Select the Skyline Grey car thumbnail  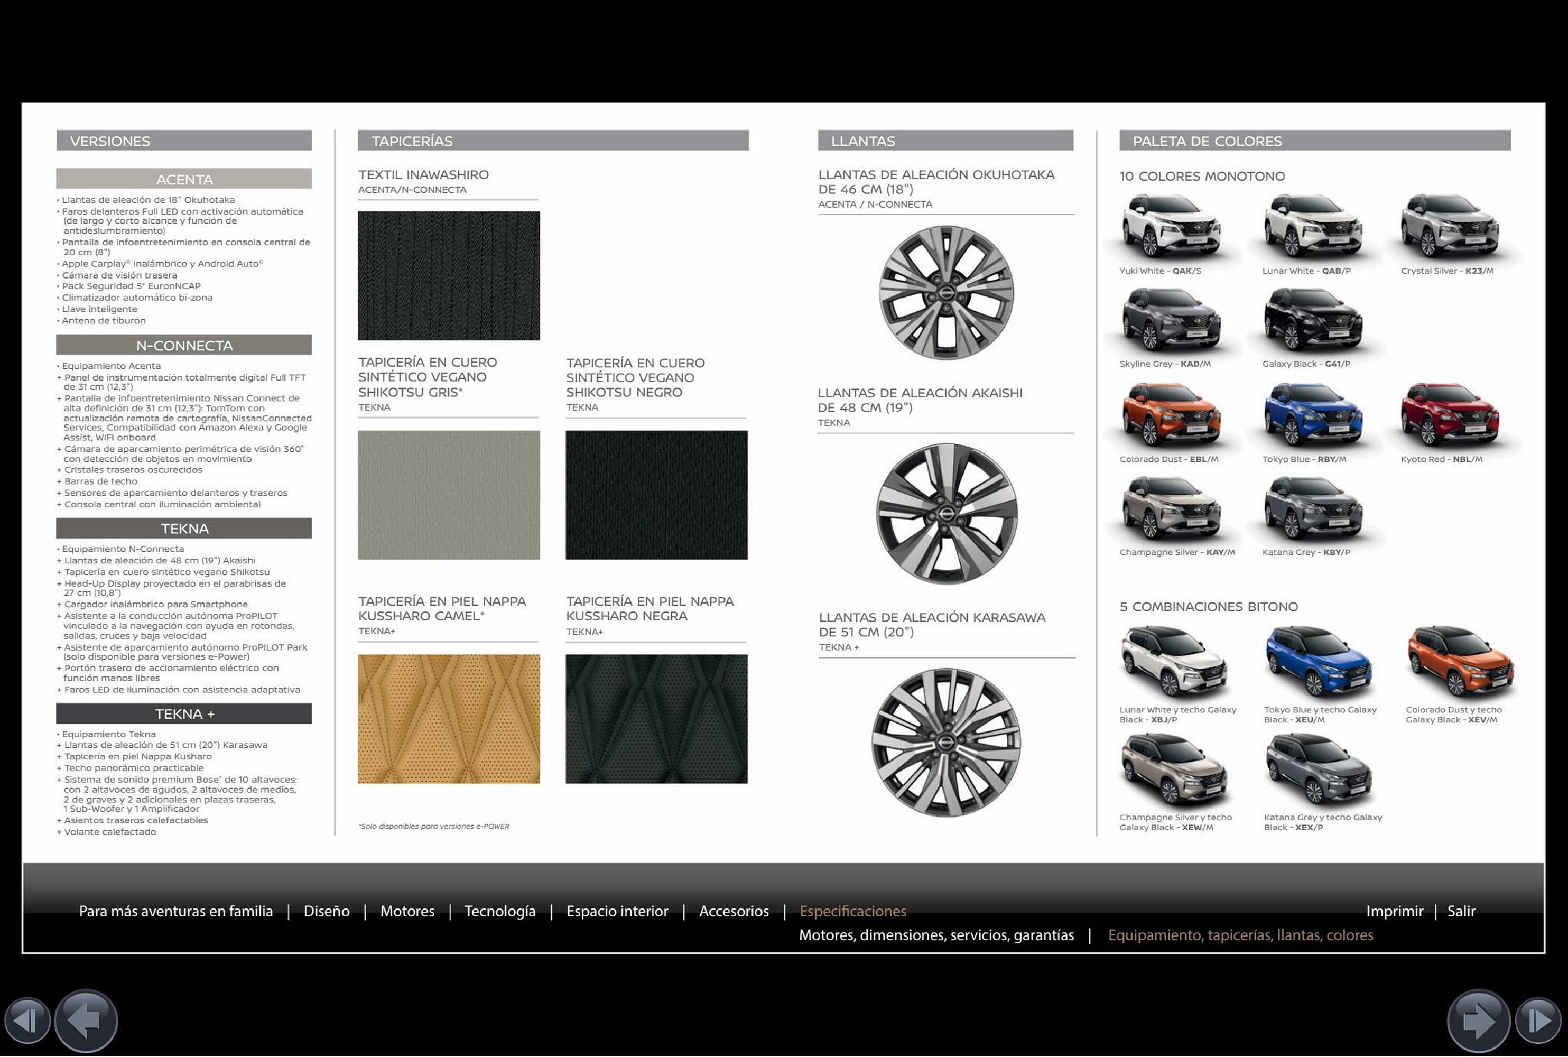[x=1172, y=320]
